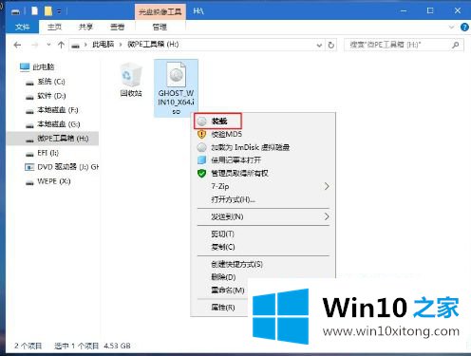
Task: Switch to the 查看 ribbon tab
Action: (x=117, y=28)
